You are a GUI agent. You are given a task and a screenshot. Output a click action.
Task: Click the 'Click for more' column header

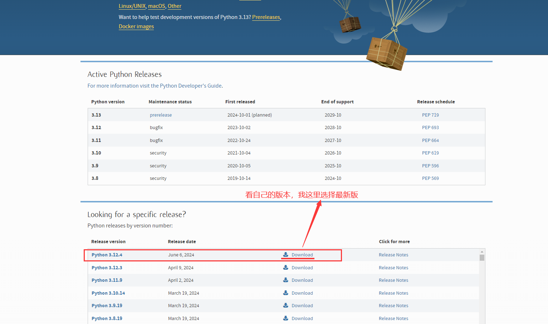[395, 241]
